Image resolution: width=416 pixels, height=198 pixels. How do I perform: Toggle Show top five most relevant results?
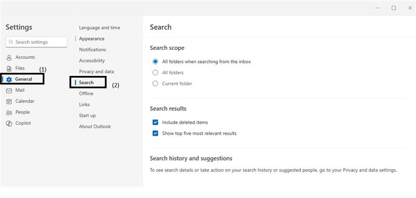[x=155, y=134]
